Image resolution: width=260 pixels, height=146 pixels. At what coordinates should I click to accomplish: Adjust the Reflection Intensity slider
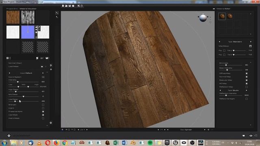[231, 95]
